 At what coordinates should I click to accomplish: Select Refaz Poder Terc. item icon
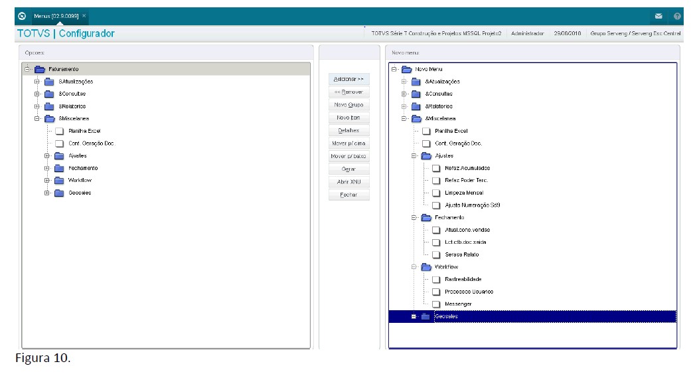click(x=436, y=181)
